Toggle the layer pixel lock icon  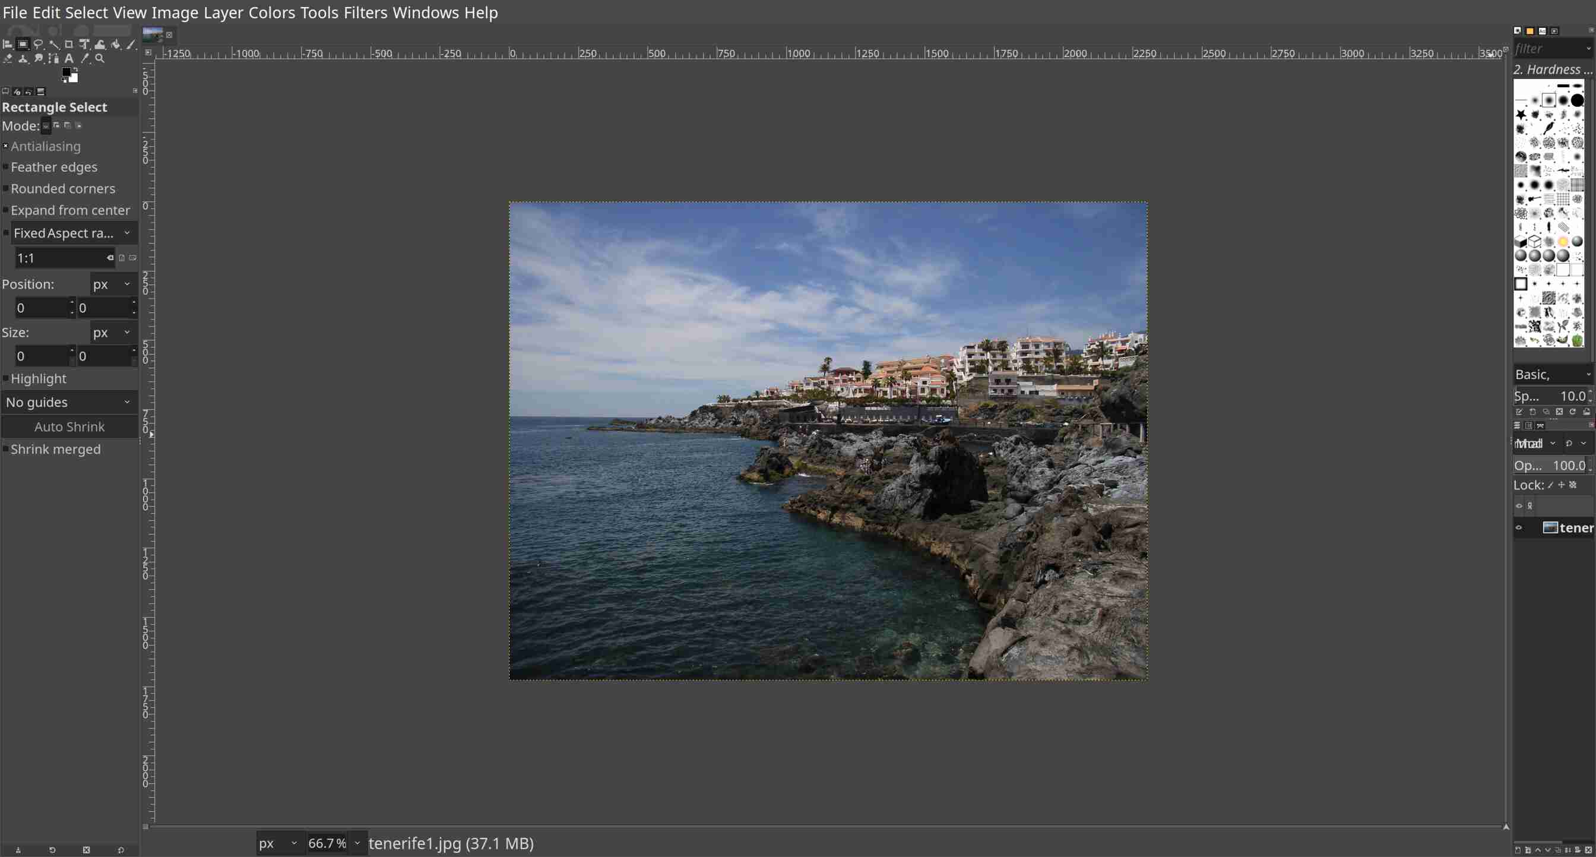[1551, 485]
